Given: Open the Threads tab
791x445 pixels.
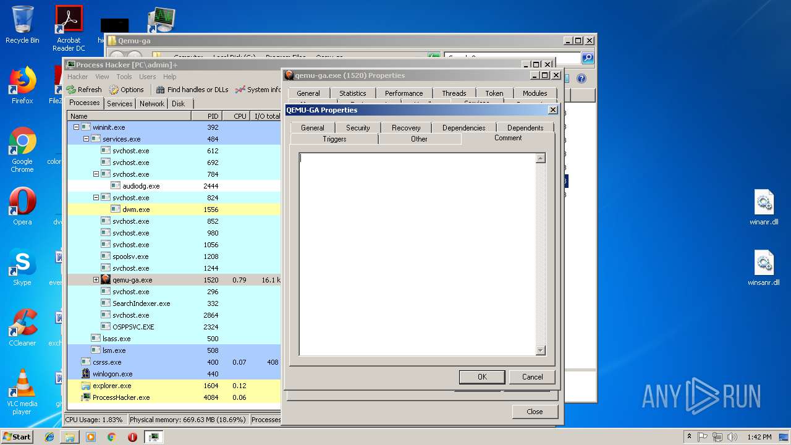Looking at the screenshot, I should tap(454, 93).
